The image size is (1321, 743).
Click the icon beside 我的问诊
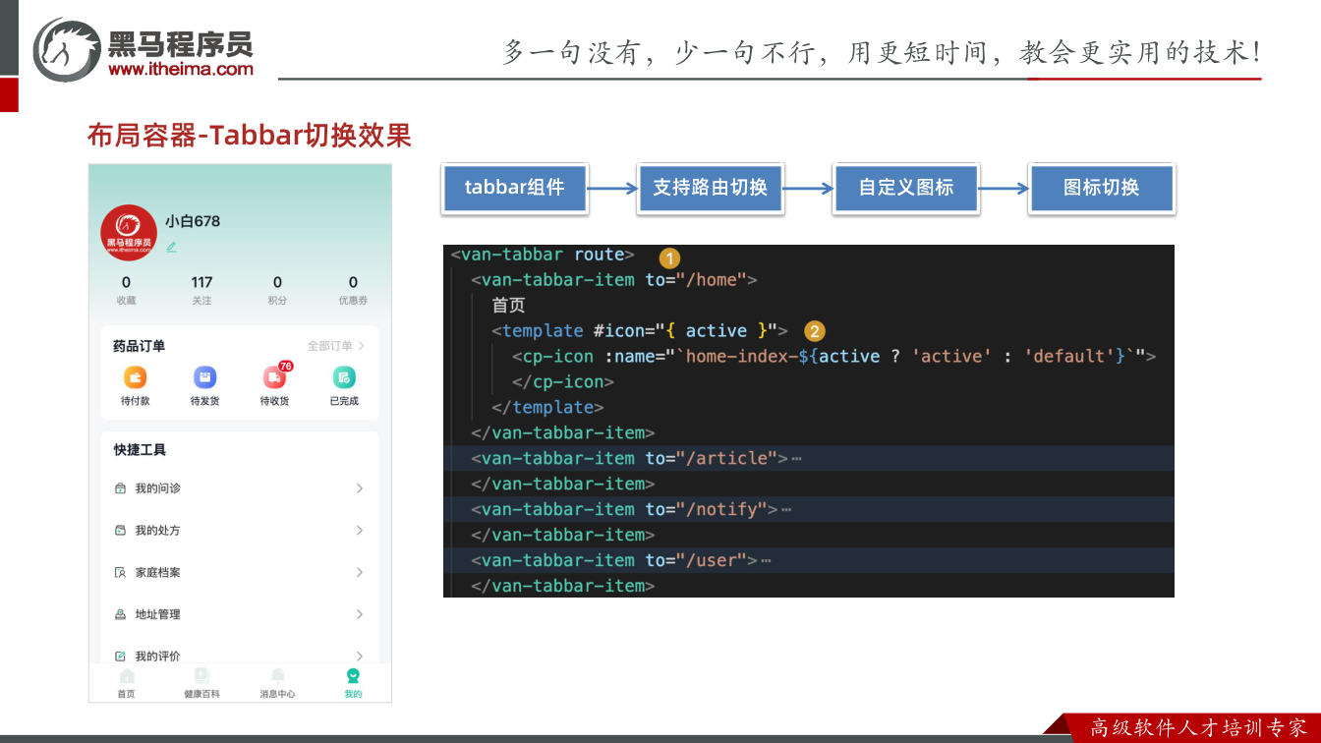coord(120,488)
